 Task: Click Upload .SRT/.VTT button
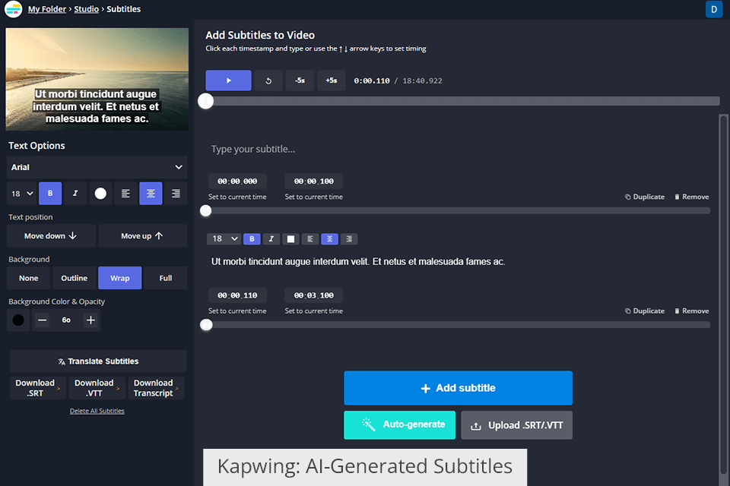tap(517, 425)
